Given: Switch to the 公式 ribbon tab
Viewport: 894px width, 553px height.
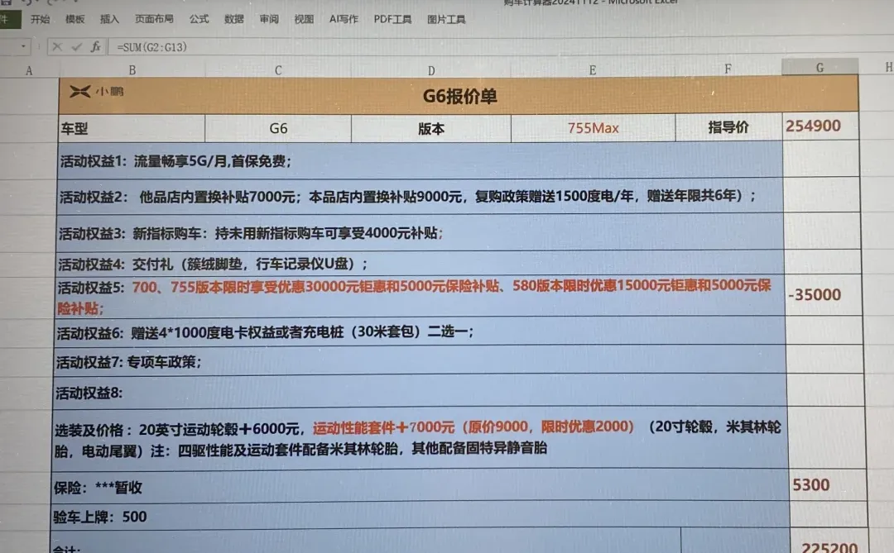Looking at the screenshot, I should (198, 18).
